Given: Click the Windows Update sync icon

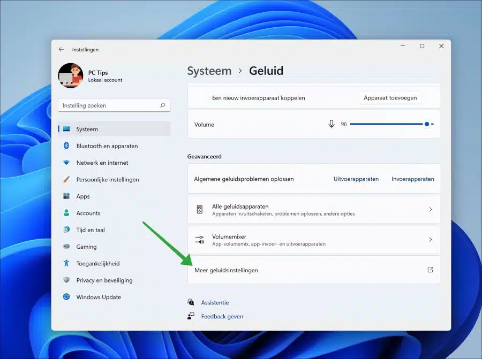Looking at the screenshot, I should [66, 296].
